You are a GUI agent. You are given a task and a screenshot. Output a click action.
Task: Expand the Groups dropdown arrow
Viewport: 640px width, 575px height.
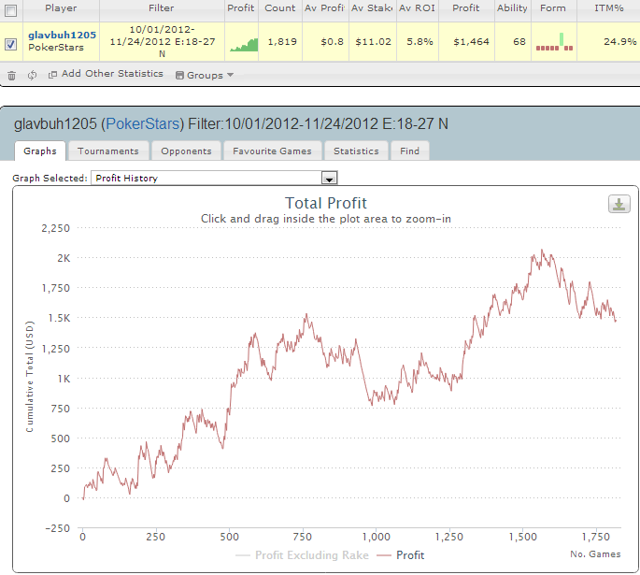(x=231, y=75)
